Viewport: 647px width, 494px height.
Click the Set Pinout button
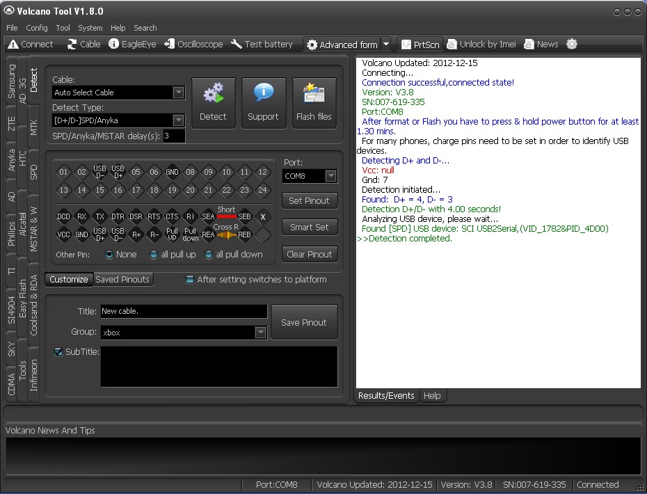[x=310, y=201]
